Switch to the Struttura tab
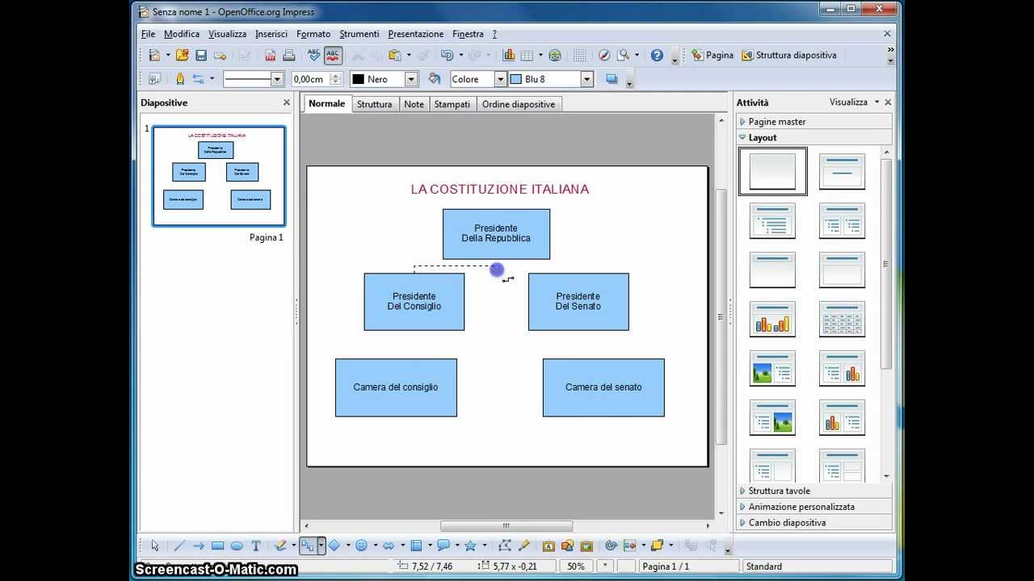The height and width of the screenshot is (581, 1034). click(x=375, y=104)
